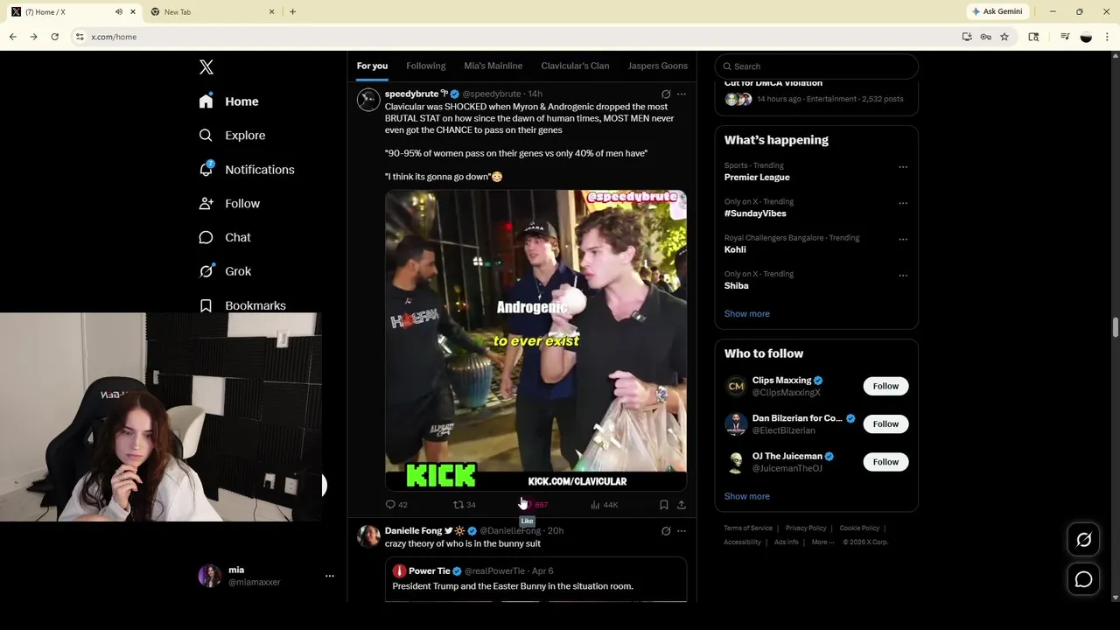Click the Search input field
This screenshot has height=630, width=1120.
(x=816, y=66)
